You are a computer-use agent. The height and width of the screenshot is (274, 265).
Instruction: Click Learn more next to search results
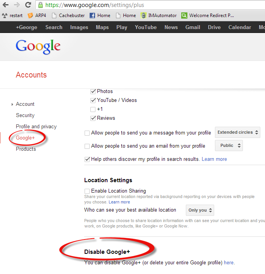(214, 159)
